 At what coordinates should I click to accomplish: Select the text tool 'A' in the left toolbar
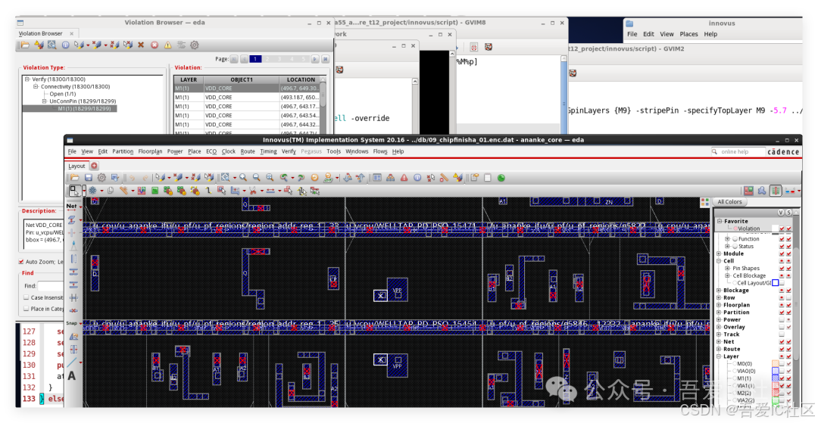[x=72, y=376]
